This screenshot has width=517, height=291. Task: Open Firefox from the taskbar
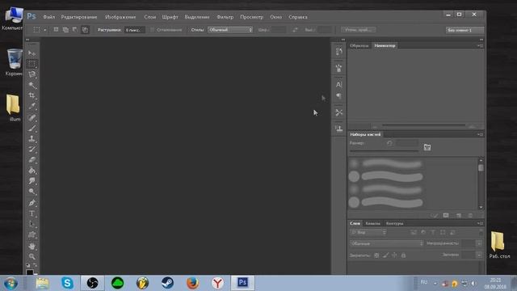pyautogui.click(x=192, y=283)
